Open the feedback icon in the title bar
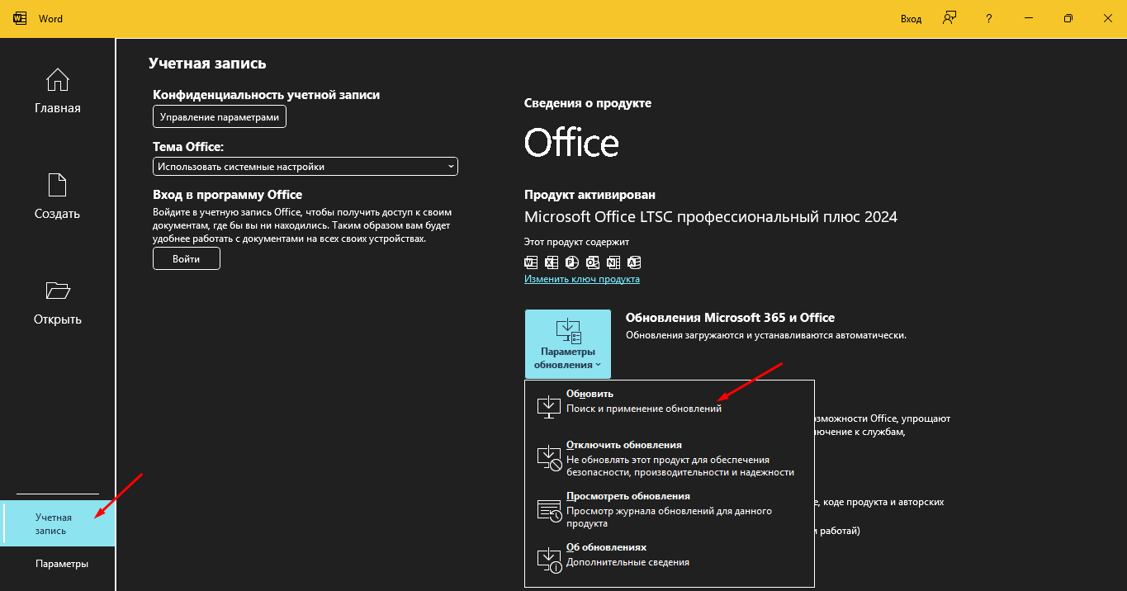This screenshot has width=1127, height=591. [949, 18]
